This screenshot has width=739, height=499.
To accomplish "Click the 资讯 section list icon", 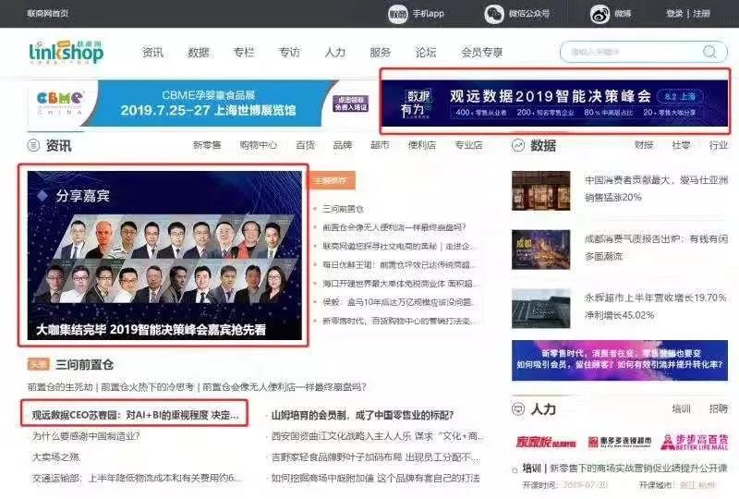I will click(x=34, y=146).
